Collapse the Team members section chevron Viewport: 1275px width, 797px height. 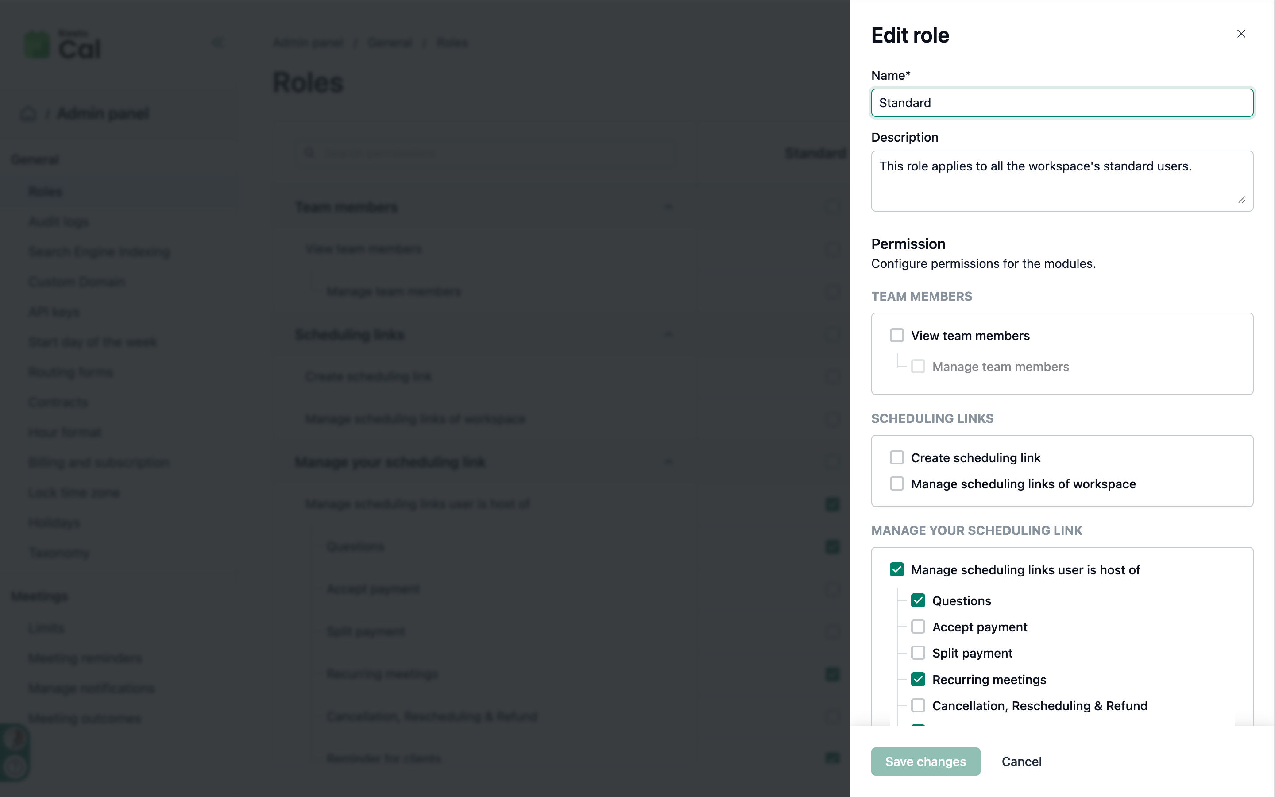pyautogui.click(x=668, y=207)
